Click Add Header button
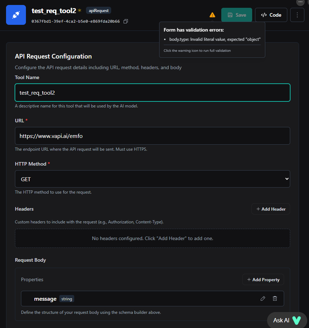 pos(271,209)
